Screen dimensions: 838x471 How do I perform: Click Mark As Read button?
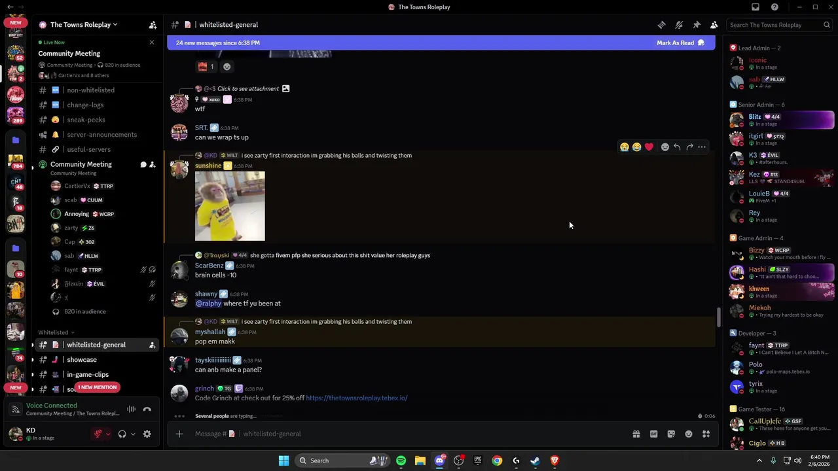(680, 43)
